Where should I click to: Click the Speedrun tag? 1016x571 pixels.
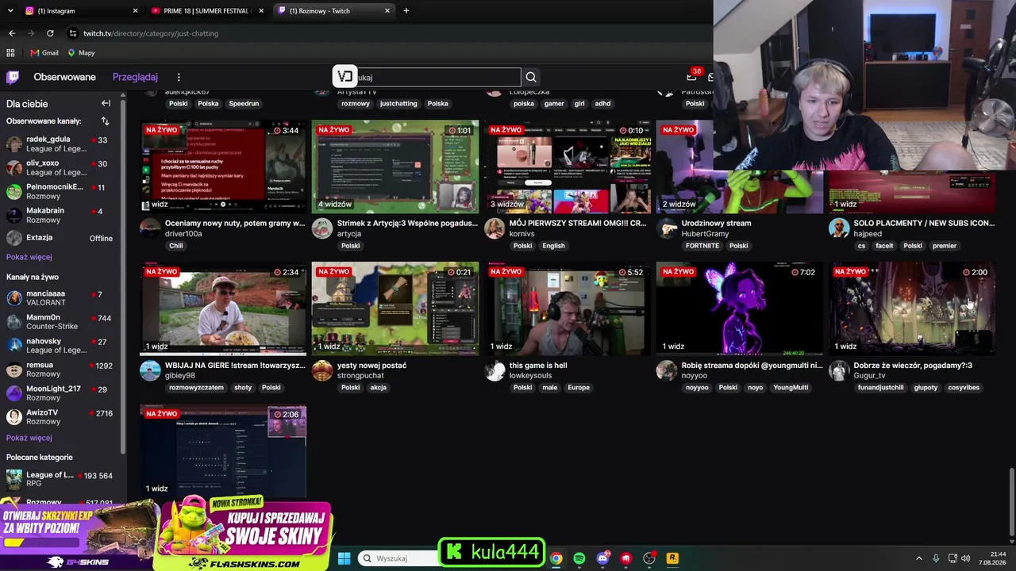pyautogui.click(x=244, y=103)
